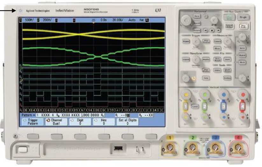This screenshot has height=167, width=262.
Task: Enable the blue channel 3 button
Action: pos(223,106)
